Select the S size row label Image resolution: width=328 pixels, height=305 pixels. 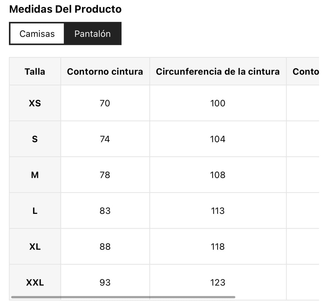[35, 139]
